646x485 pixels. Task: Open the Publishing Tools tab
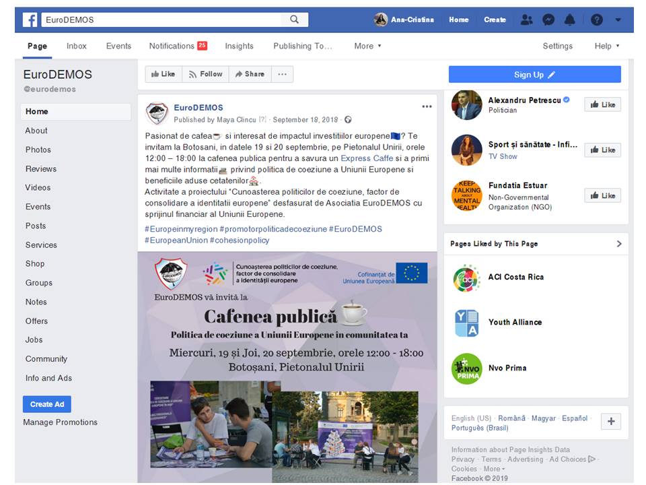pos(302,46)
